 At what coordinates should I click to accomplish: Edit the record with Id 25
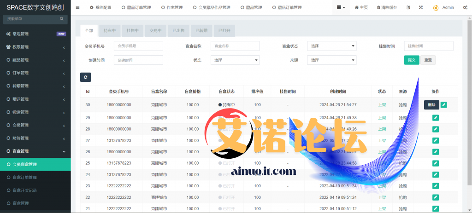(435, 163)
